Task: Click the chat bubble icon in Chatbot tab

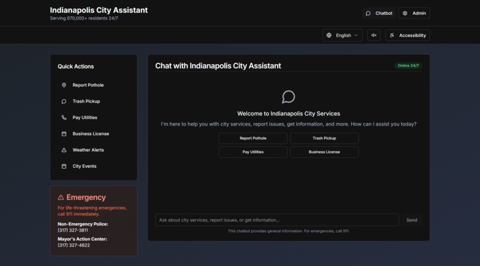Action: 368,13
